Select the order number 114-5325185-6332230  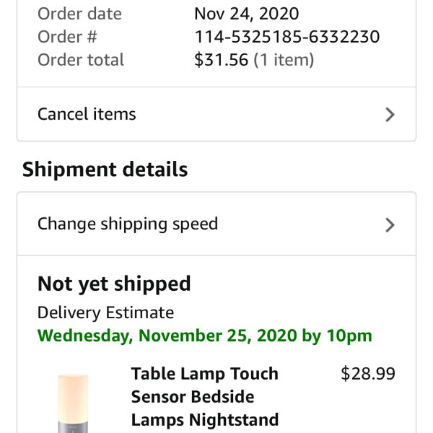coord(287,37)
